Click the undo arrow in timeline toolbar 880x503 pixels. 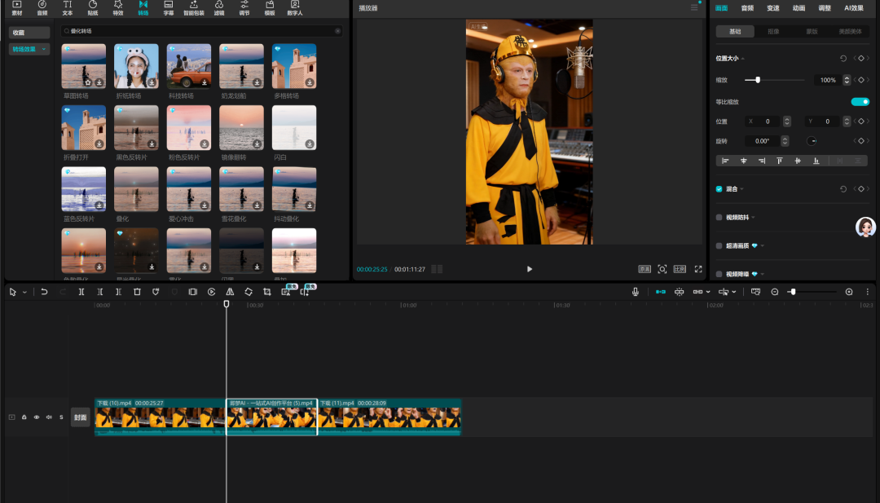point(44,292)
